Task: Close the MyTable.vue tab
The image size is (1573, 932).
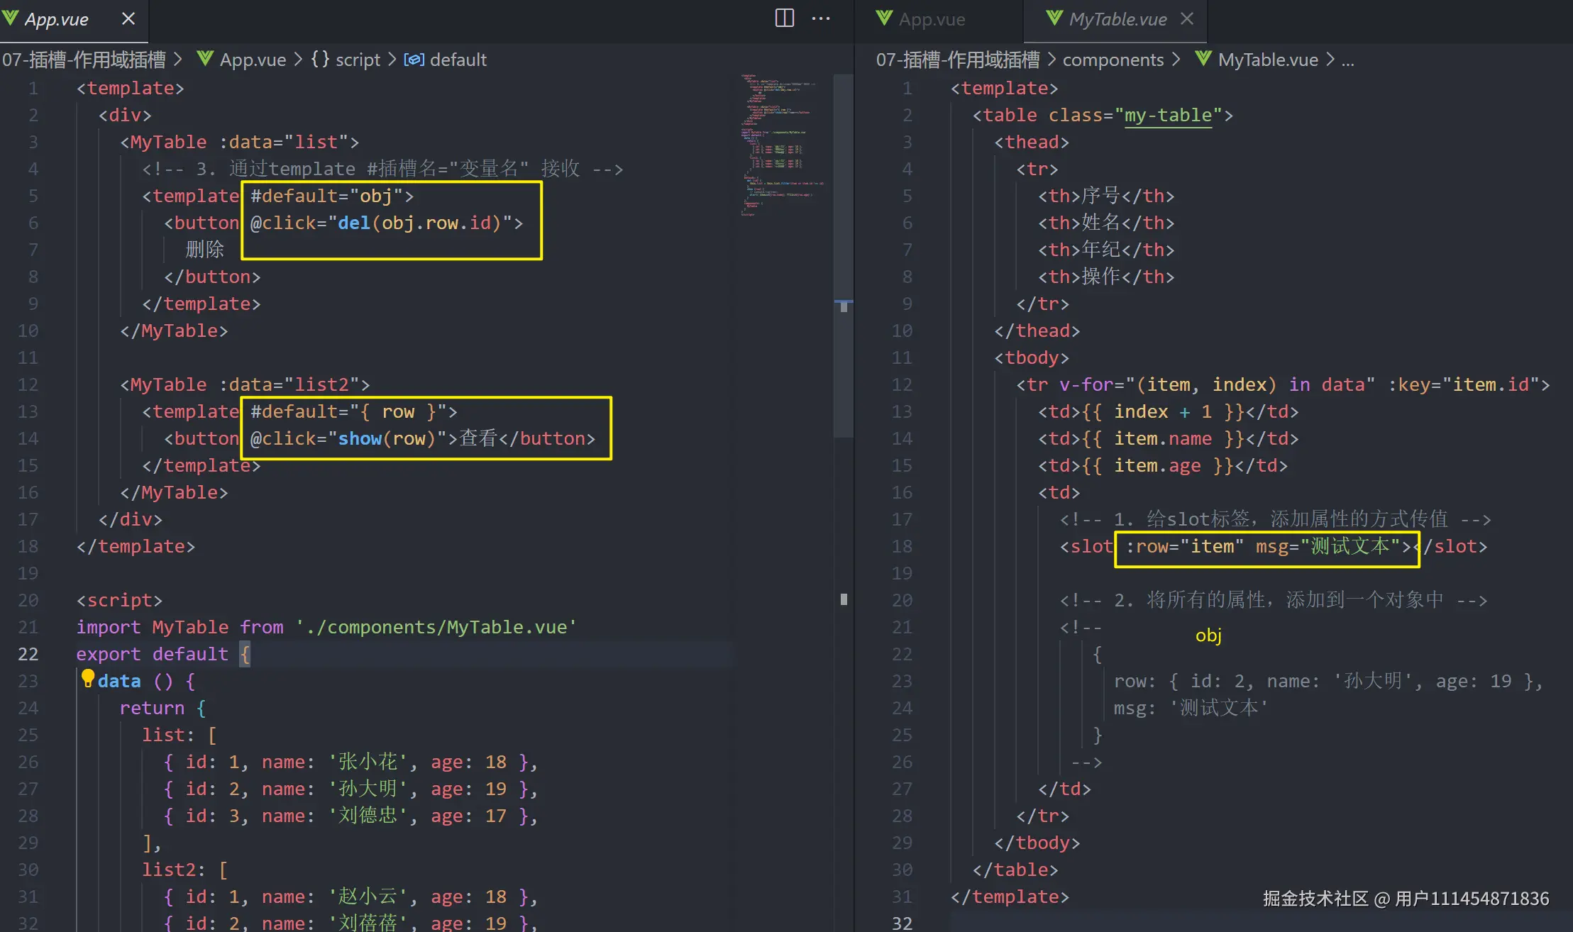Action: tap(1187, 19)
